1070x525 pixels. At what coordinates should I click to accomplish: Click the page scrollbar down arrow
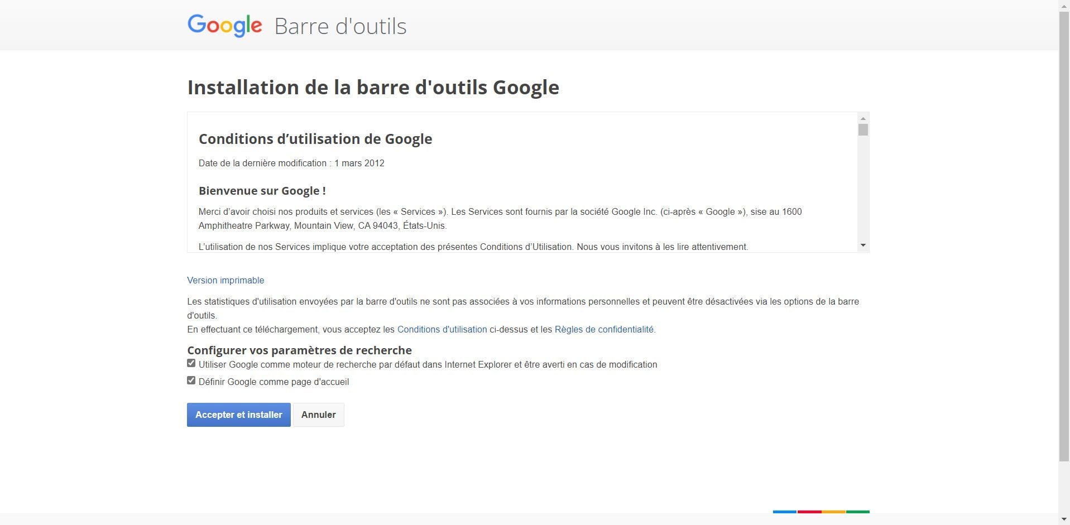tap(1064, 519)
